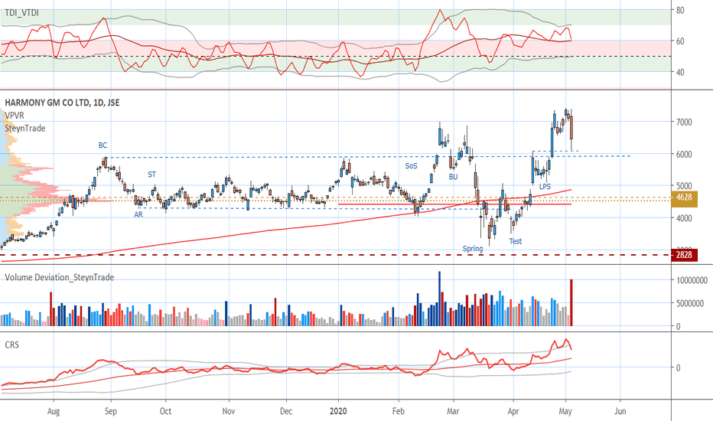This screenshot has height=421, width=713.
Task: Click the VPVR indicator label
Action: pyautogui.click(x=15, y=116)
